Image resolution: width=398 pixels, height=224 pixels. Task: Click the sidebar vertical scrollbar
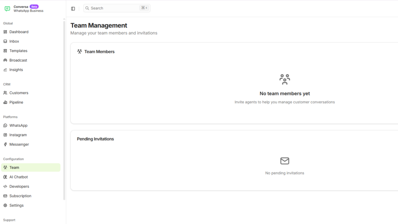tap(64, 109)
